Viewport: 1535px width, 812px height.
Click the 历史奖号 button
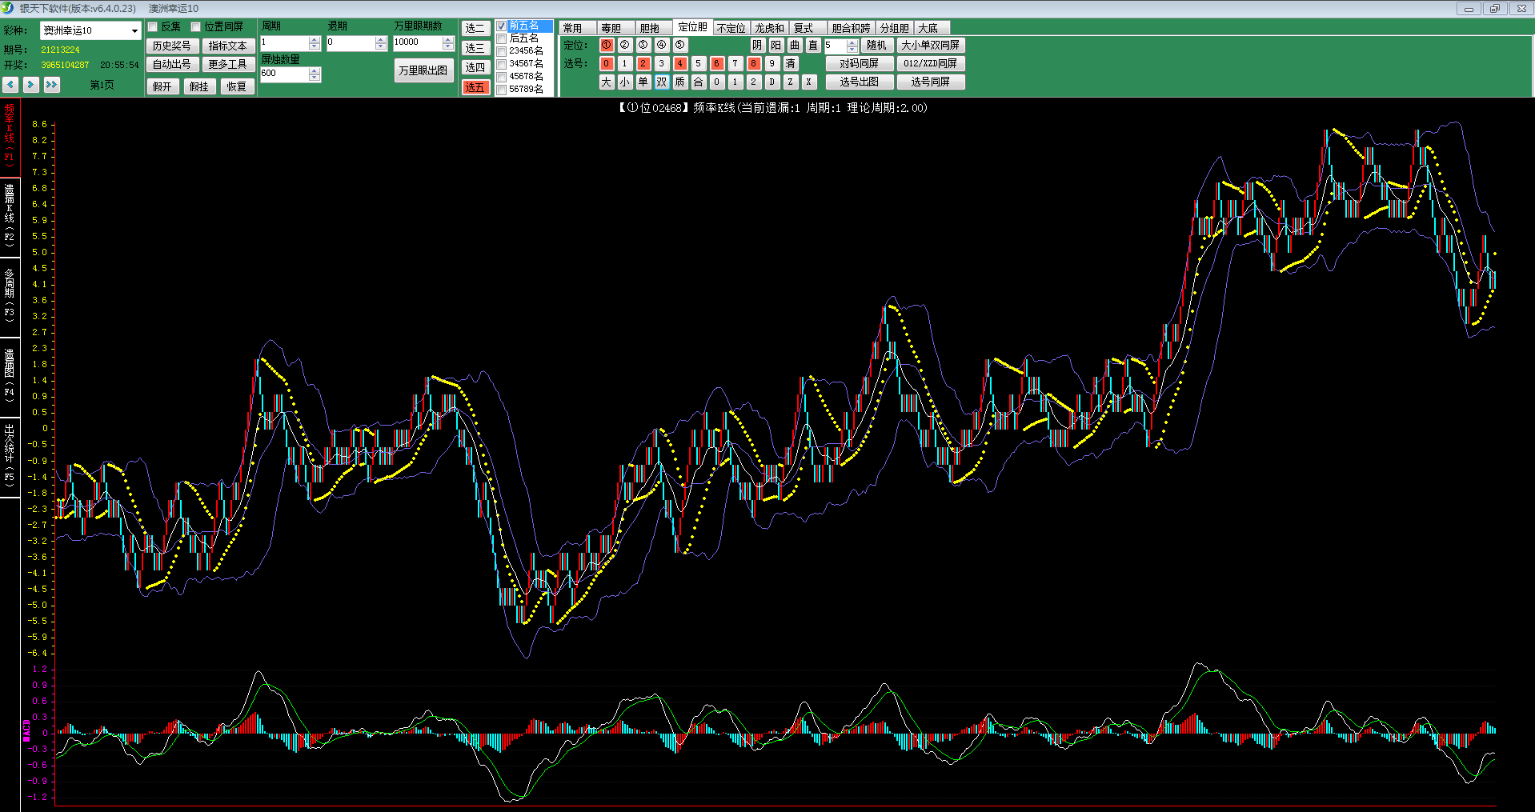click(172, 46)
